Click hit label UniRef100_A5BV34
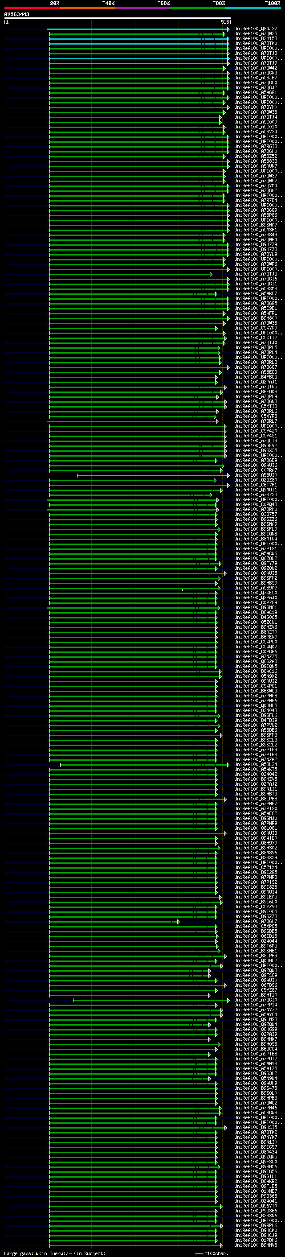This screenshot has height=1257, width=285. point(256,132)
